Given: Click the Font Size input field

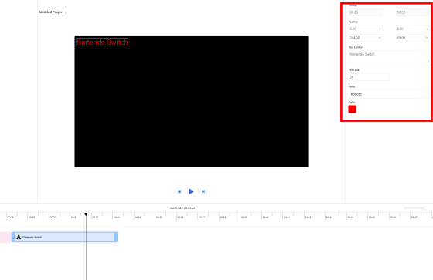Looking at the screenshot, I should click(x=369, y=77).
